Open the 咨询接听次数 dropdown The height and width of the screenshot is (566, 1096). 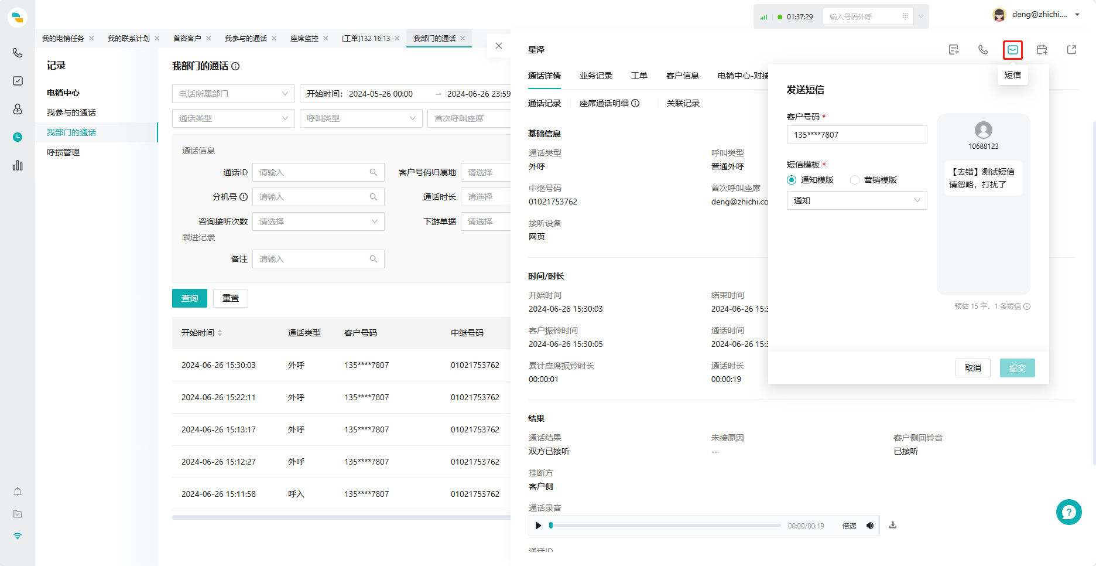pyautogui.click(x=318, y=221)
